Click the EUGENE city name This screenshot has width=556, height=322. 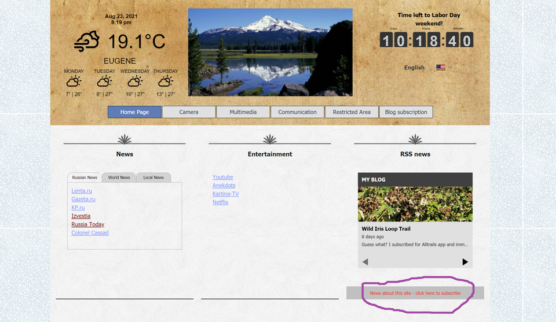tap(120, 61)
